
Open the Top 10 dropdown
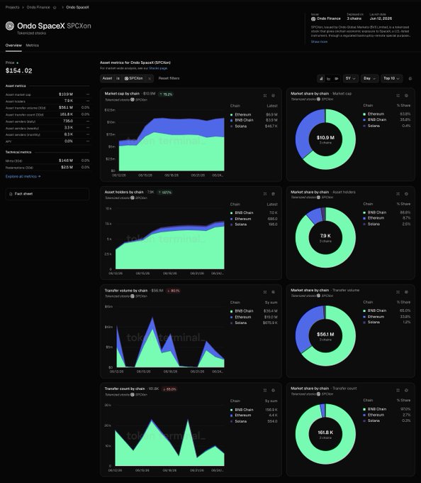[391, 79]
